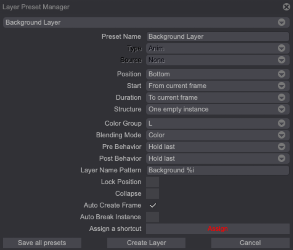Screen dimensions: 293x250
Task: Open Duration options via arrow icon
Action: pyautogui.click(x=281, y=98)
